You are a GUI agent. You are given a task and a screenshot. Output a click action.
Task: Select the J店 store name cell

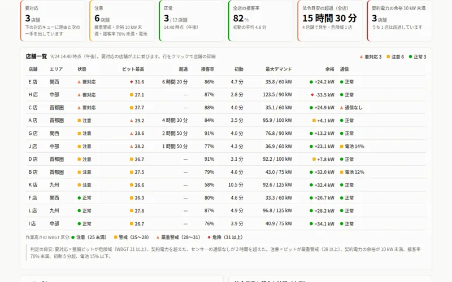[33, 147]
